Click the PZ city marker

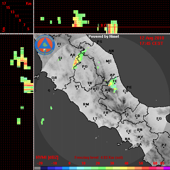coord(164,147)
